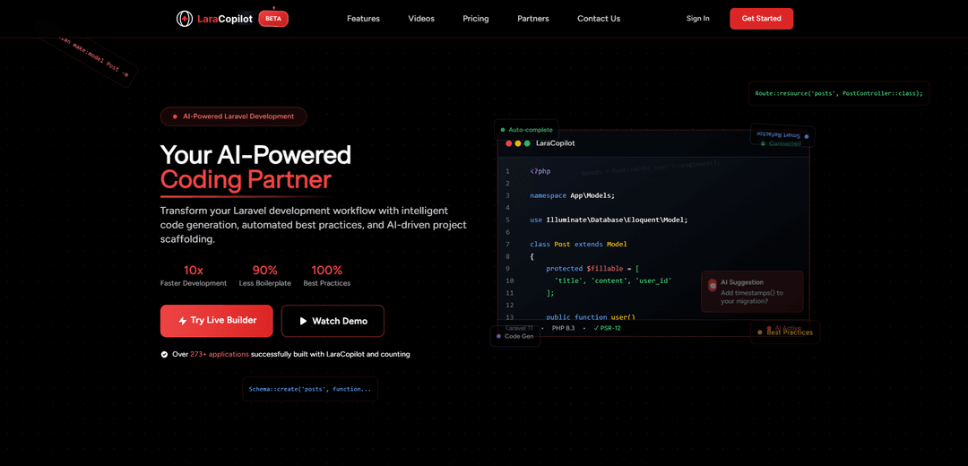Viewport: 968px width, 466px height.
Task: Click the 273+ applications red text
Action: 220,354
